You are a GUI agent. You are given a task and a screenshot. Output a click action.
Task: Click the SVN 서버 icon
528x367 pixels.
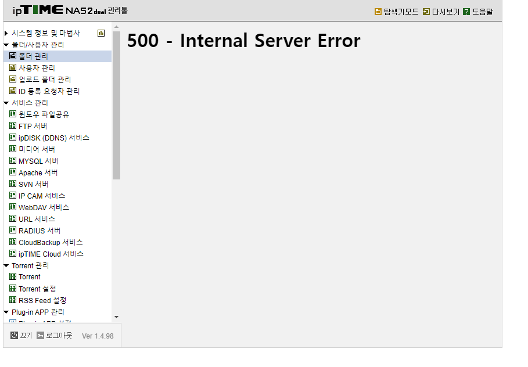click(13, 184)
